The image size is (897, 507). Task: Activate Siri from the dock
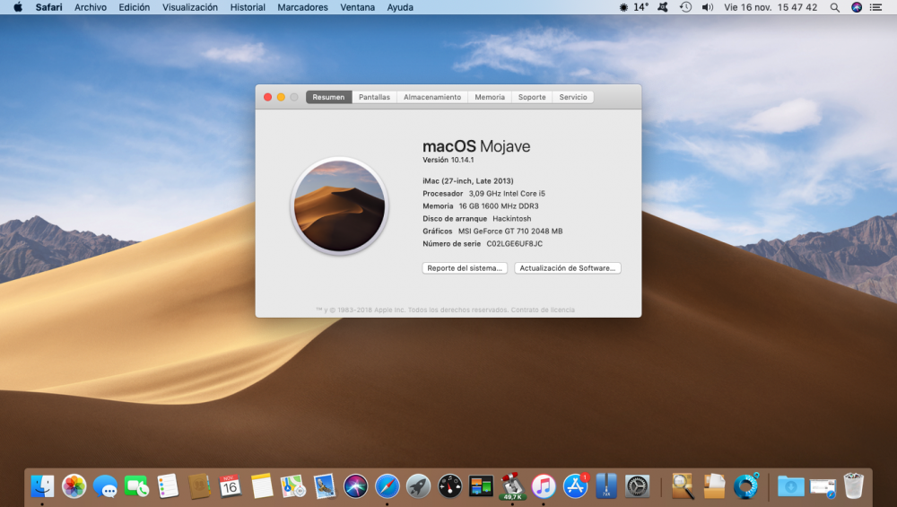355,486
